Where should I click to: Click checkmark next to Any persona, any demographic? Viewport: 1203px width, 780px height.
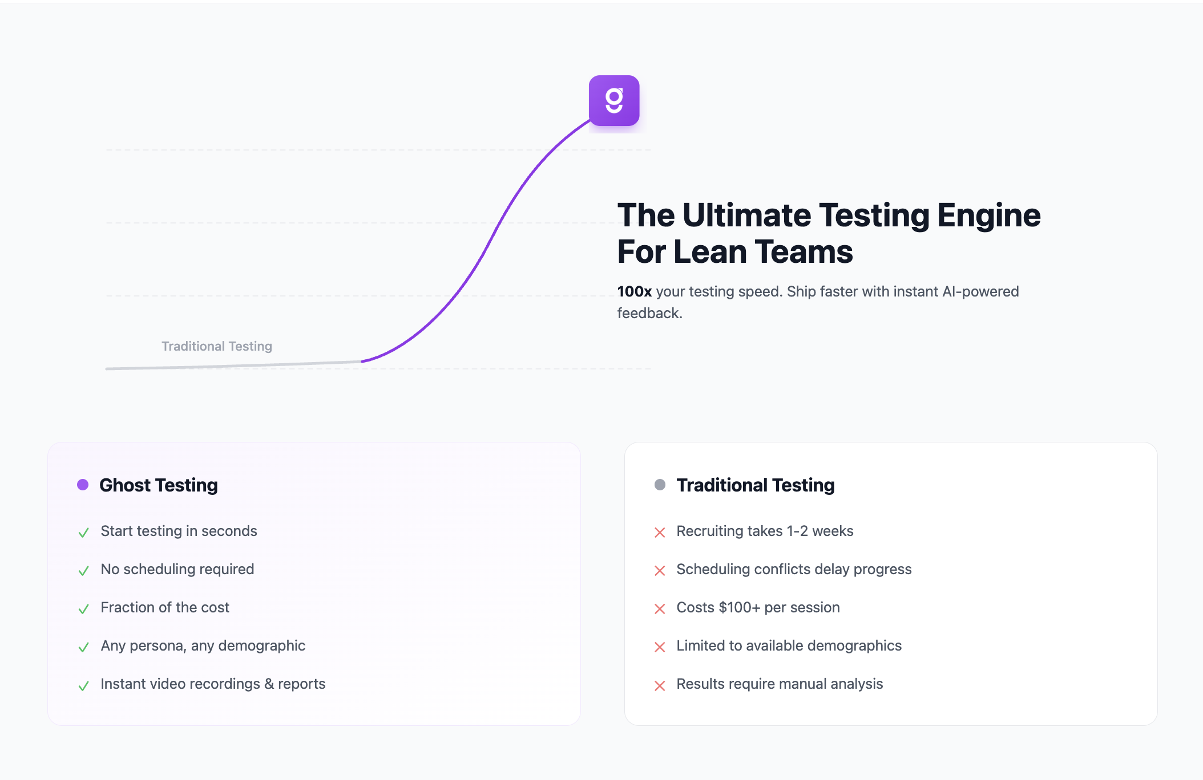coord(83,647)
